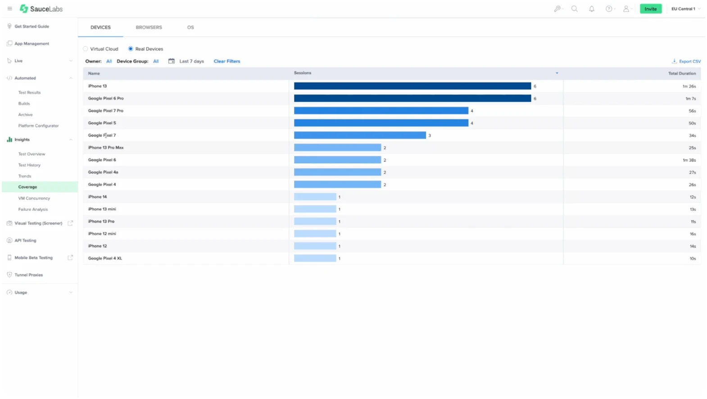707x399 pixels.
Task: Open the EU Central 1 region dropdown
Action: click(x=685, y=9)
